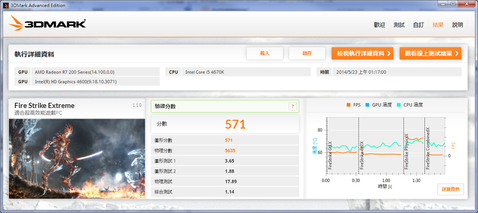Click the FireStrikeGt1X marker in chart

tap(330, 155)
